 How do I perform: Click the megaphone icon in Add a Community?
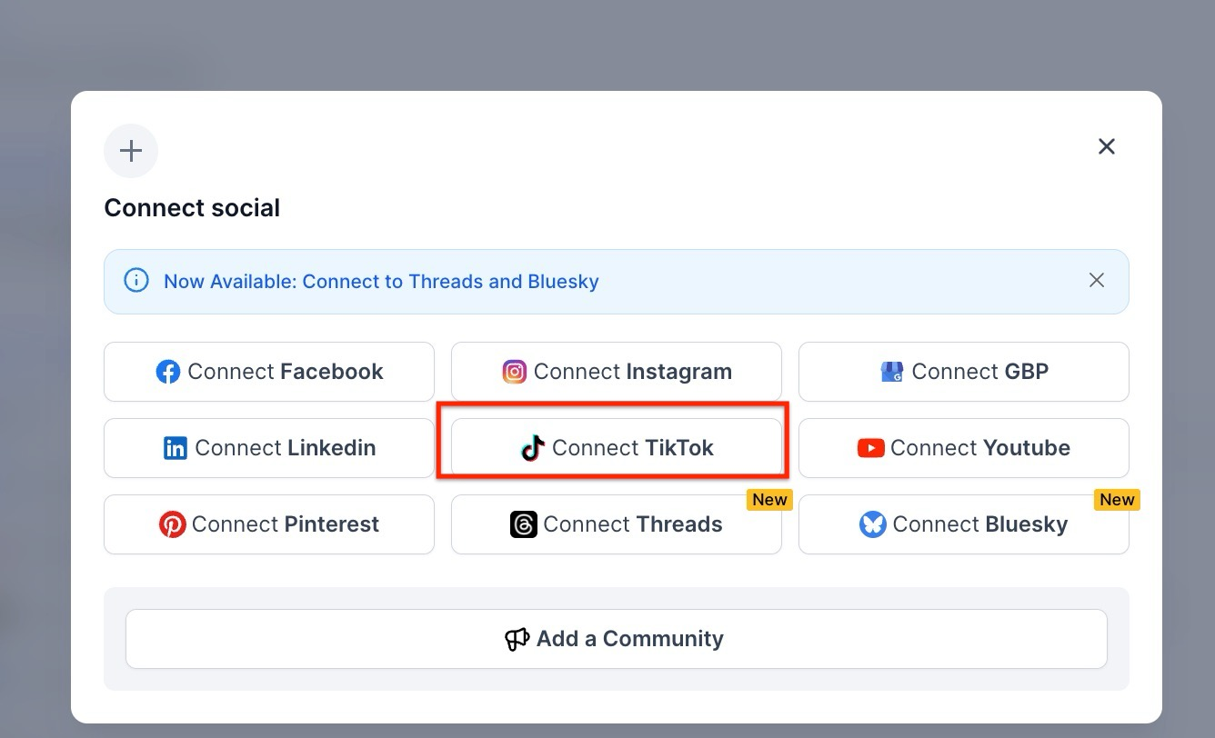pos(517,639)
